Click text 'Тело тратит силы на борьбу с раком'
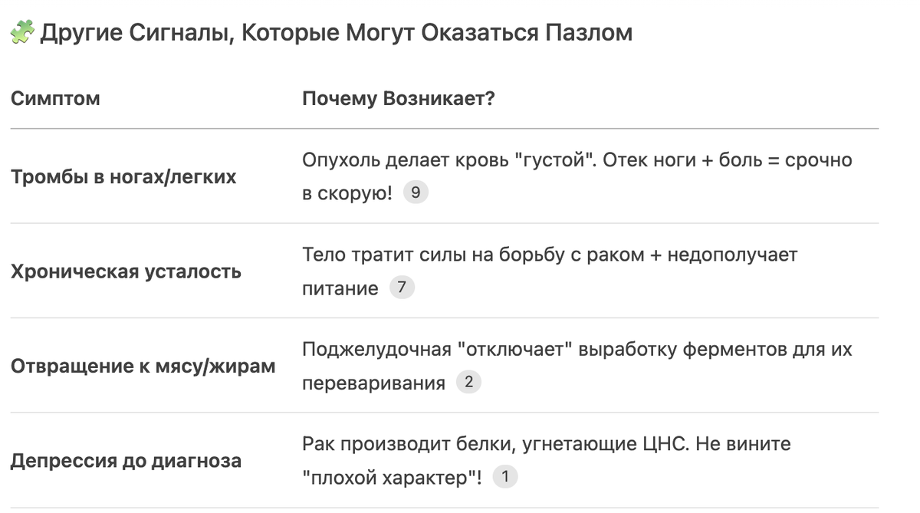 pyautogui.click(x=473, y=255)
